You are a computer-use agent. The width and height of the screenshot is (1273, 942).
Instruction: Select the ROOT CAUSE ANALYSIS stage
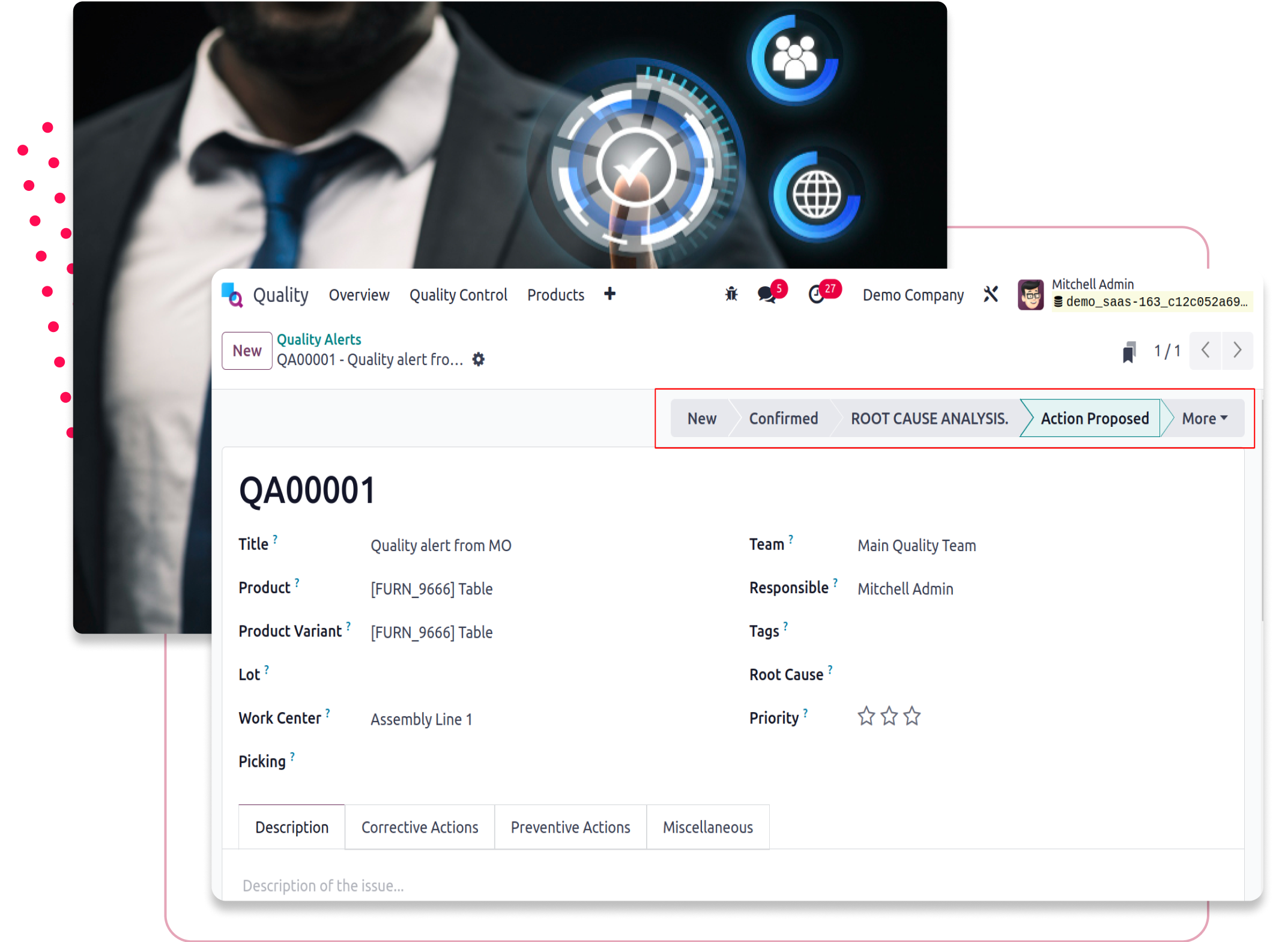point(930,418)
